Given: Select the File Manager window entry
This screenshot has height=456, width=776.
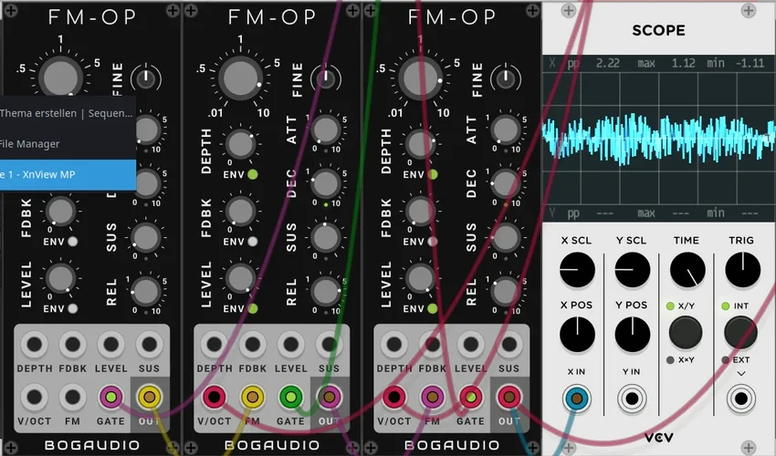Looking at the screenshot, I should (67, 144).
